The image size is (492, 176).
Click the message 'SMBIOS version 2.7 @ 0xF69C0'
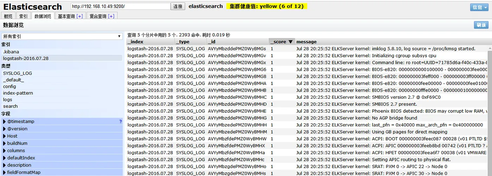coord(406,97)
